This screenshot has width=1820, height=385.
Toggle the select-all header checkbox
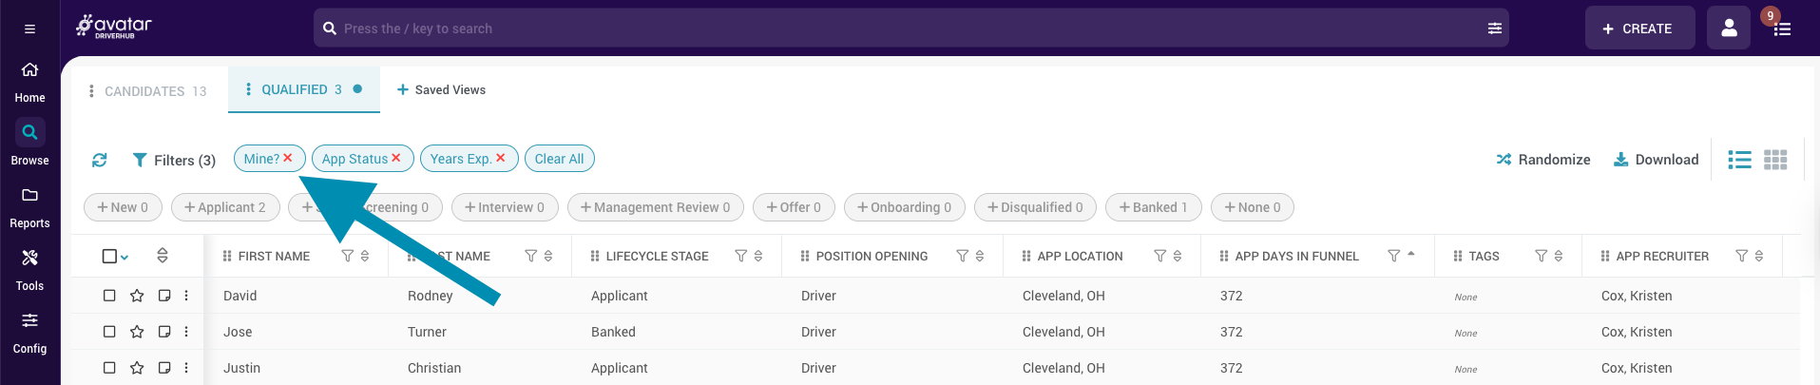[109, 256]
